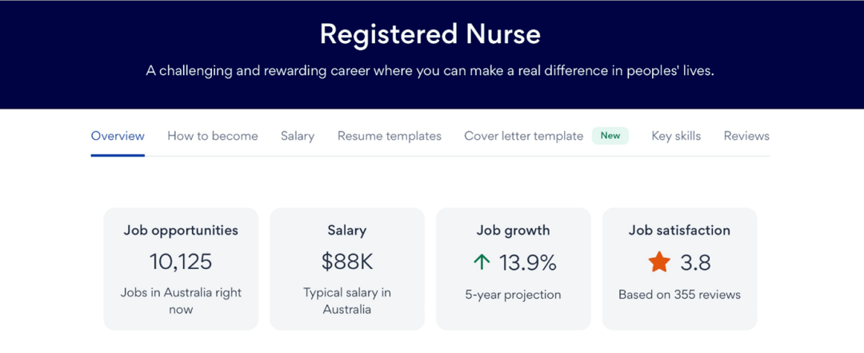Click the 5-year projection label
Image resolution: width=864 pixels, height=353 pixels.
point(513,295)
